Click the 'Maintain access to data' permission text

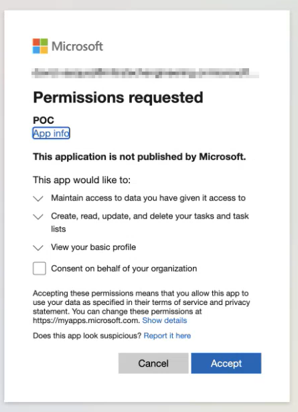[149, 198]
